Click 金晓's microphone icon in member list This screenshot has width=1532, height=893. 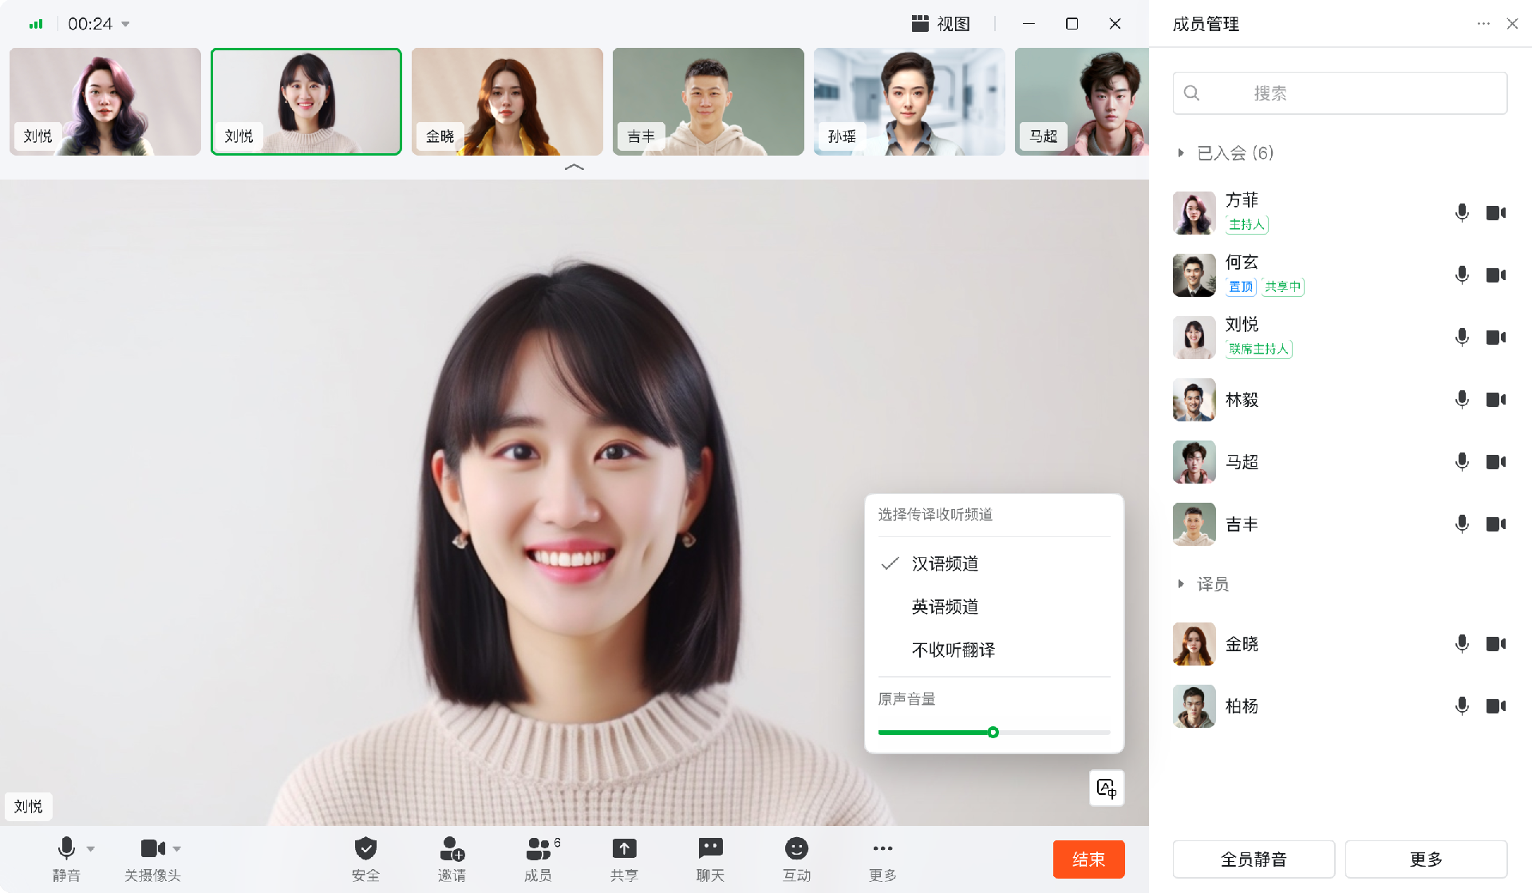coord(1462,643)
